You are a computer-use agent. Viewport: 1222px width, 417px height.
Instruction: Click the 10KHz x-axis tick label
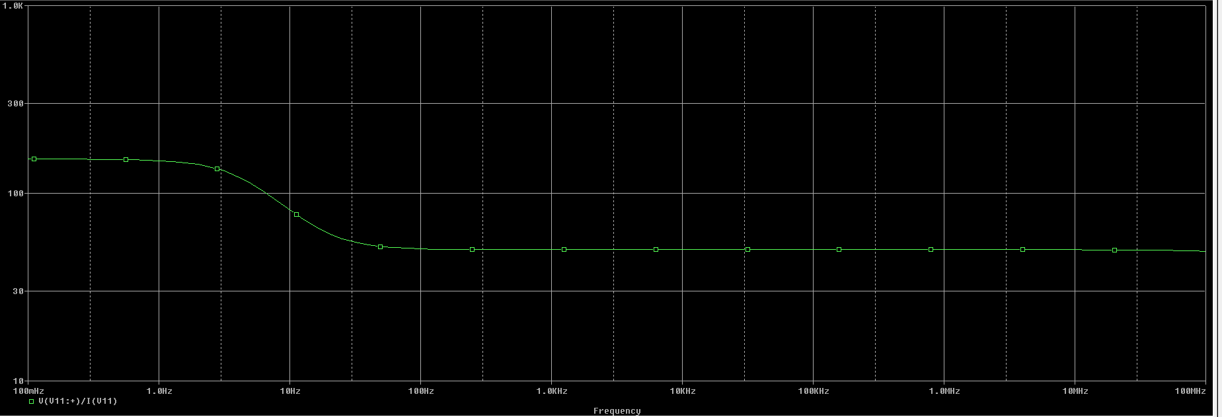pyautogui.click(x=683, y=391)
